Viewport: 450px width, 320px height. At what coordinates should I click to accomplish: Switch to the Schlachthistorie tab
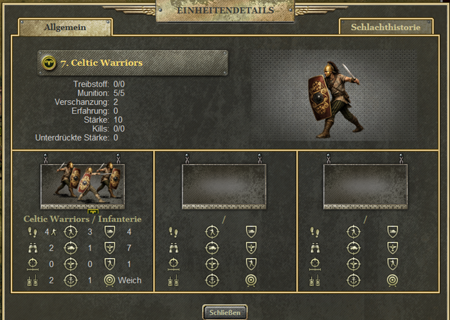[386, 27]
